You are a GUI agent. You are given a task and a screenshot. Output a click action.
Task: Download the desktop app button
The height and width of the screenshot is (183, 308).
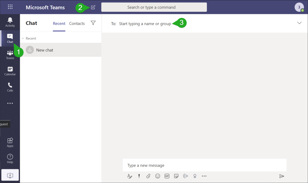(x=10, y=175)
